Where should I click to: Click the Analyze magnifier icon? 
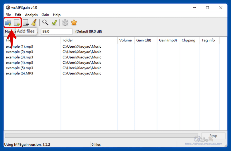coord(45,23)
